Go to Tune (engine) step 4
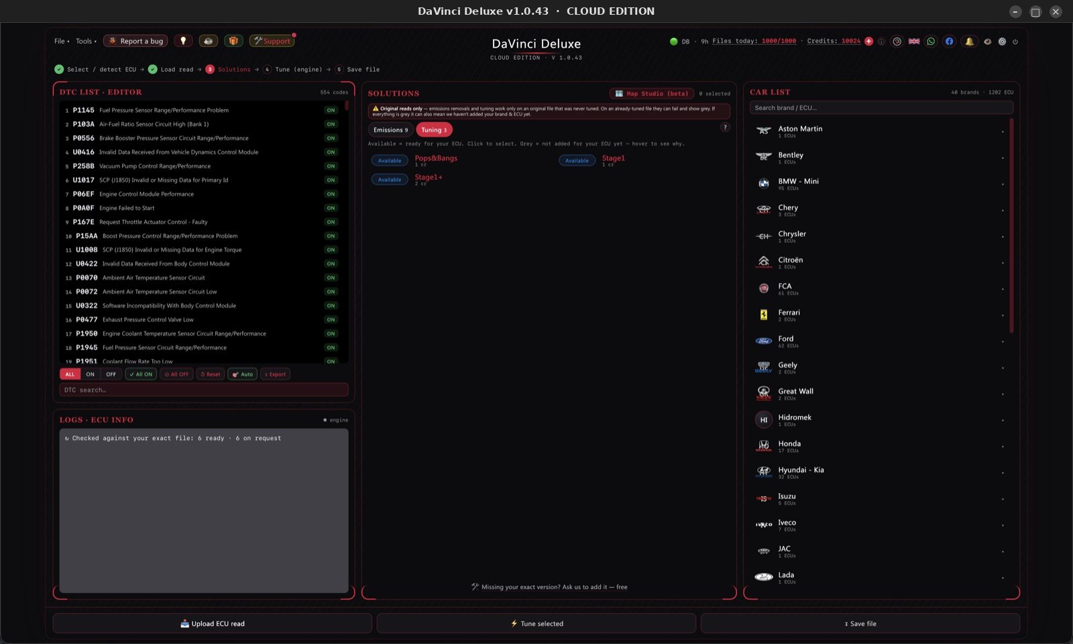The width and height of the screenshot is (1073, 644). (x=292, y=69)
